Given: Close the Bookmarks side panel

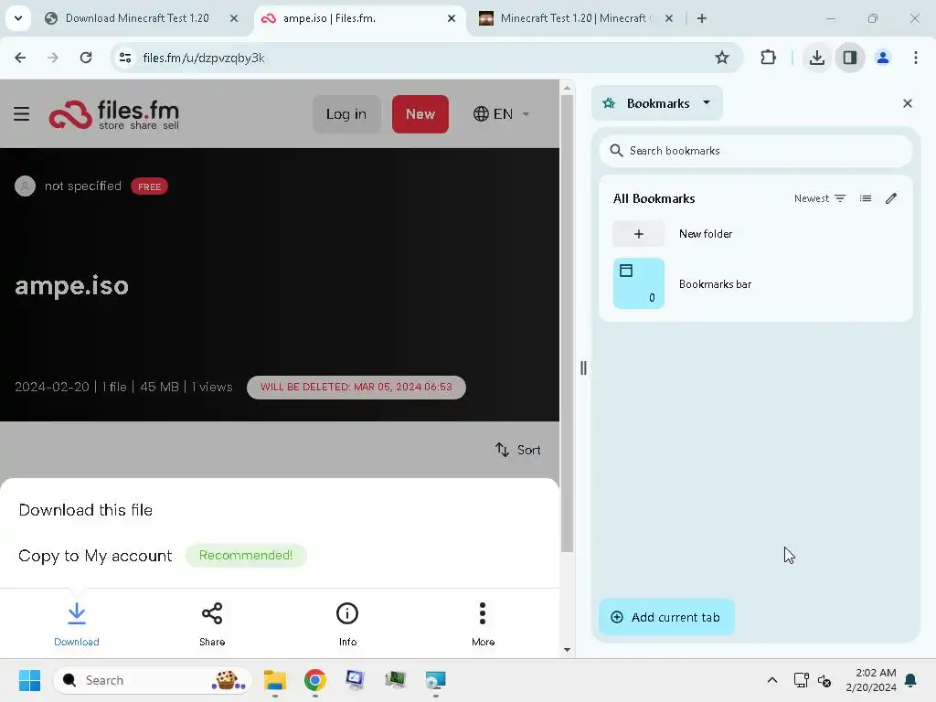Looking at the screenshot, I should point(908,103).
